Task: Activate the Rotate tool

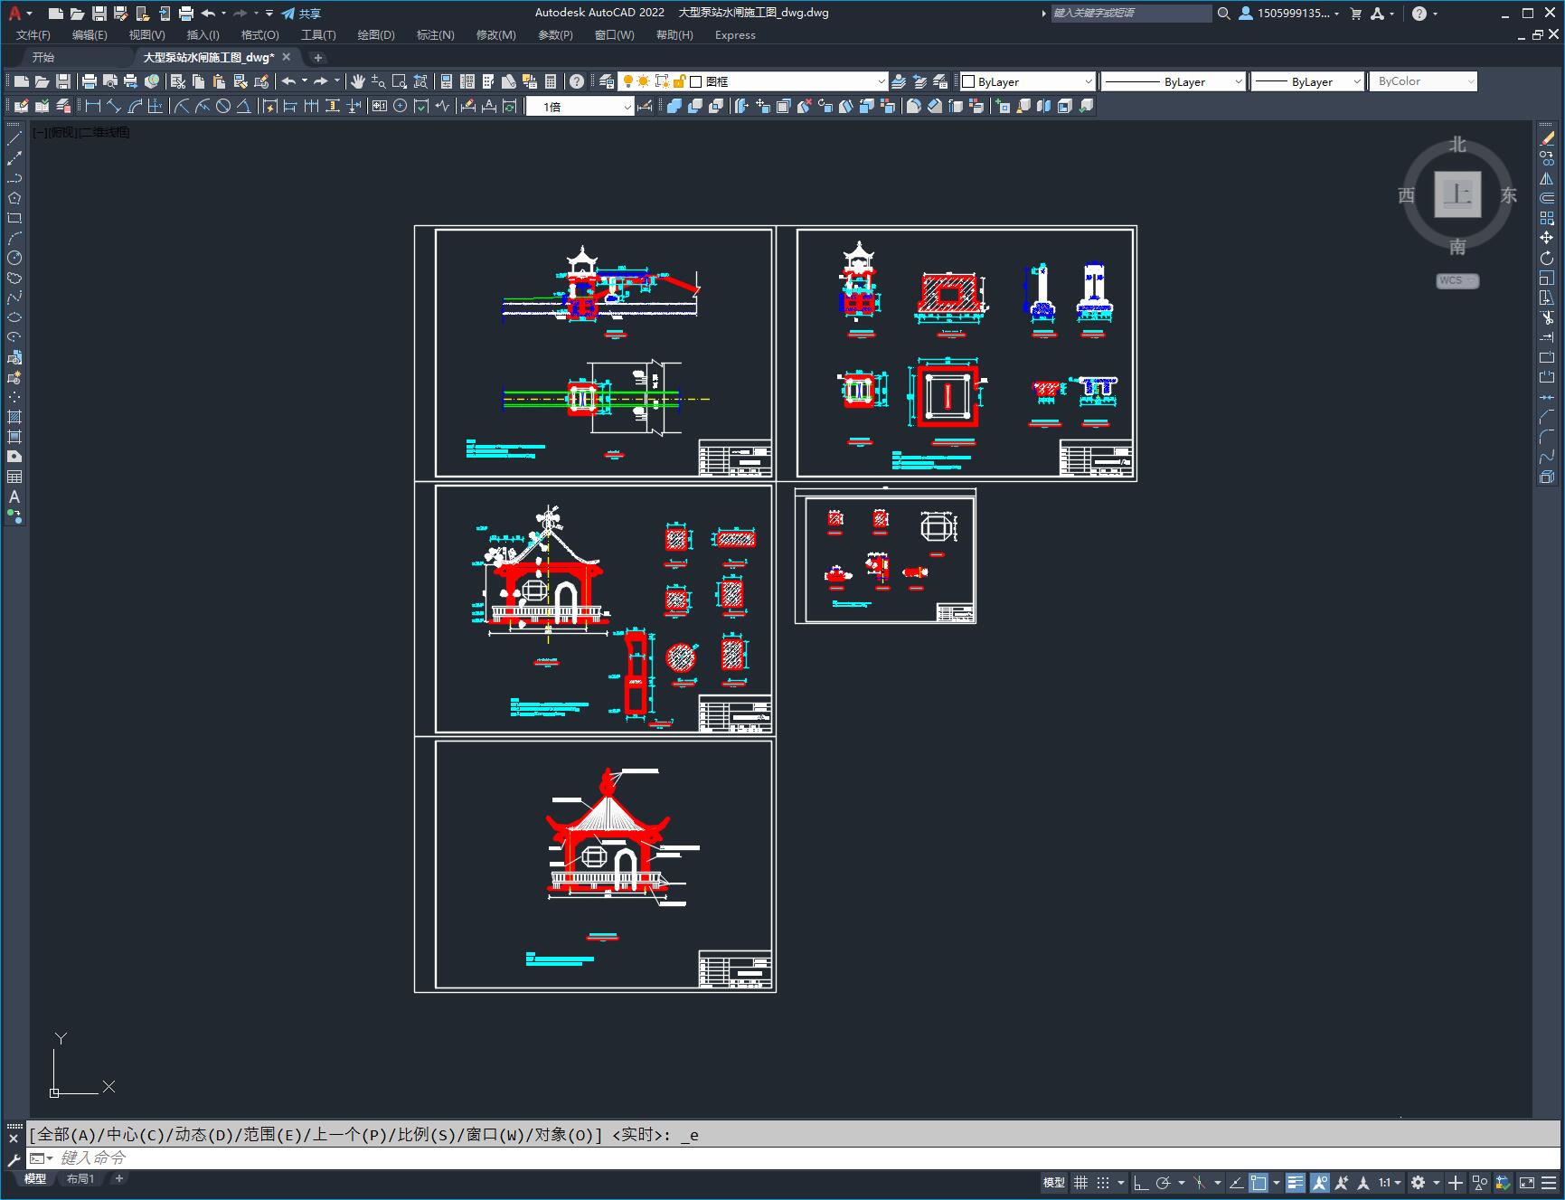Action: click(1547, 258)
